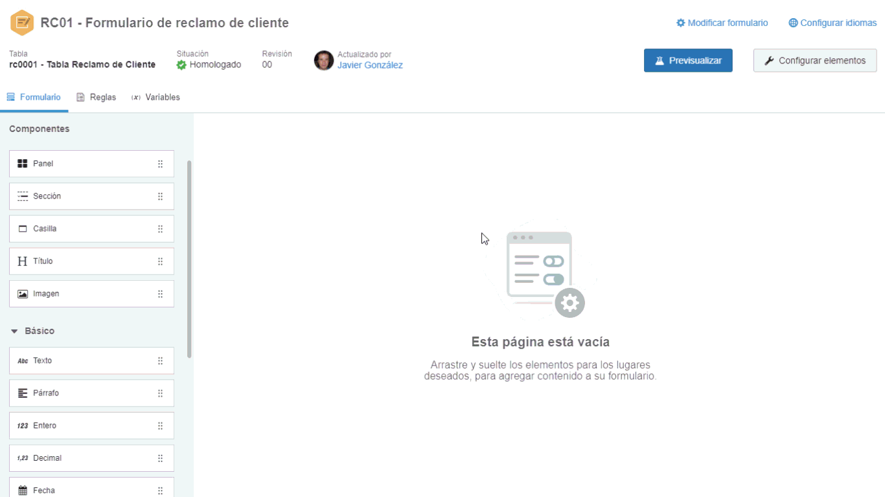Image resolution: width=885 pixels, height=497 pixels.
Task: Open Javier González's profile link
Action: point(369,65)
